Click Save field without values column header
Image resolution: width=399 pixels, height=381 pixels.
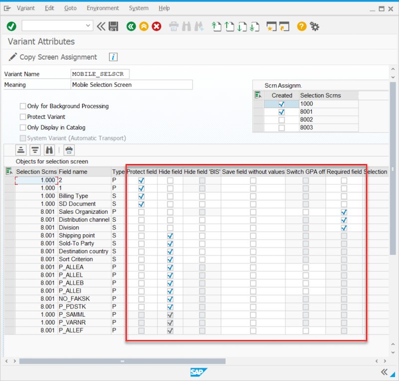[253, 172]
